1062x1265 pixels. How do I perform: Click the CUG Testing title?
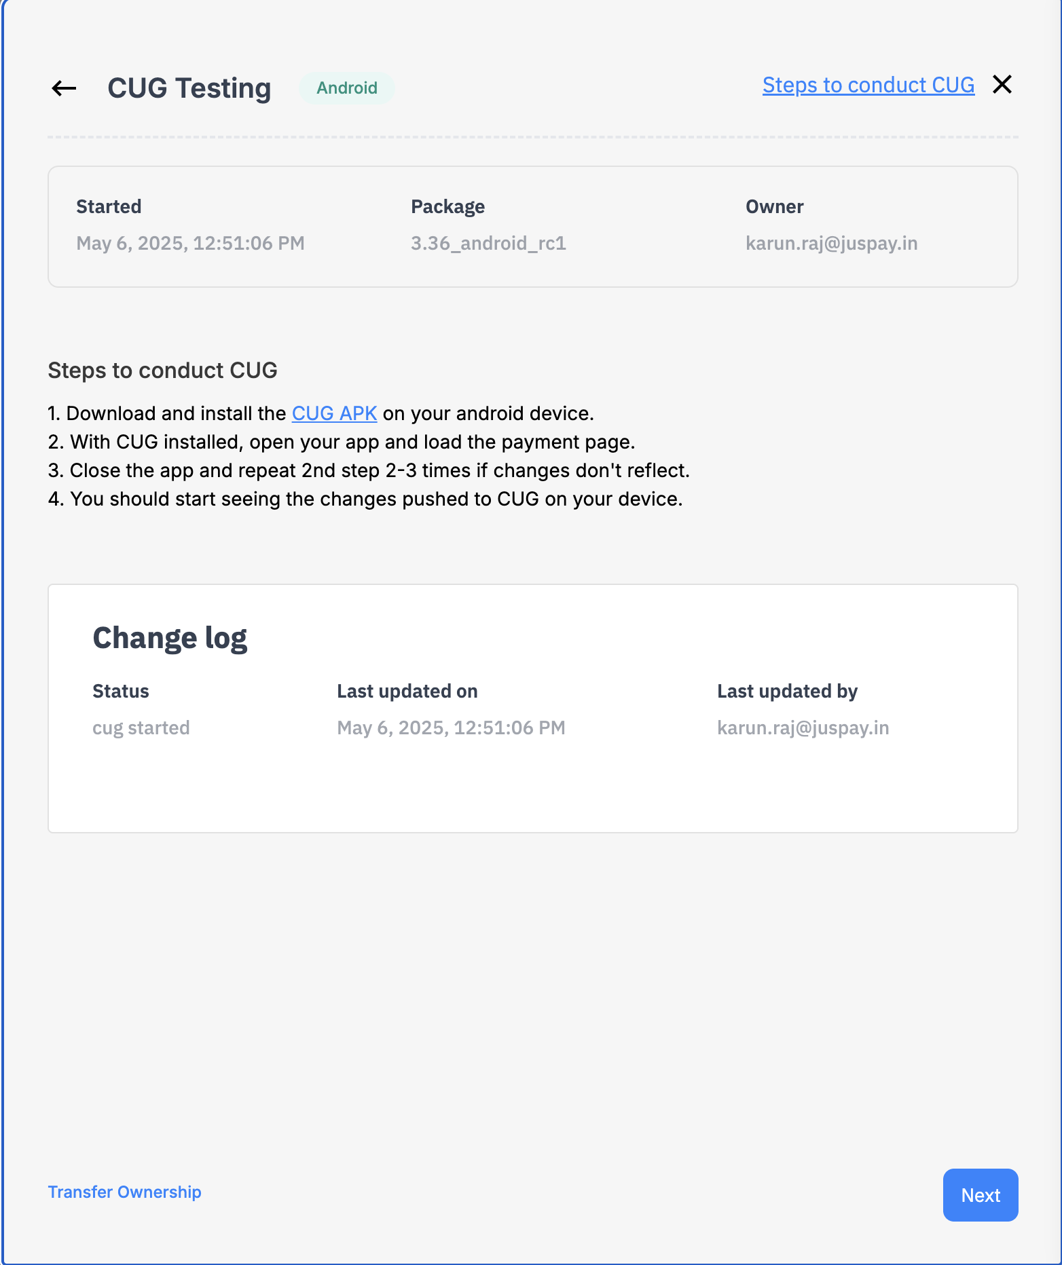189,88
